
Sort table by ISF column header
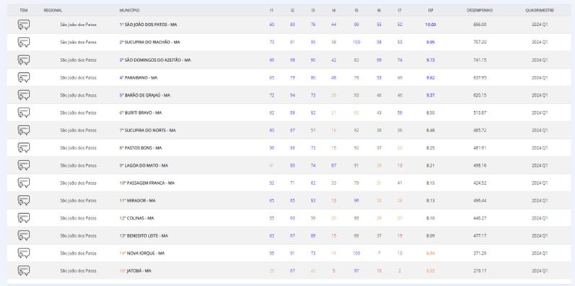point(431,11)
